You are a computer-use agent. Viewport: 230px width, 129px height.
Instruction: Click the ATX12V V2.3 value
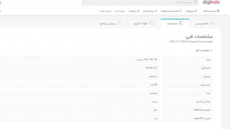(151, 68)
